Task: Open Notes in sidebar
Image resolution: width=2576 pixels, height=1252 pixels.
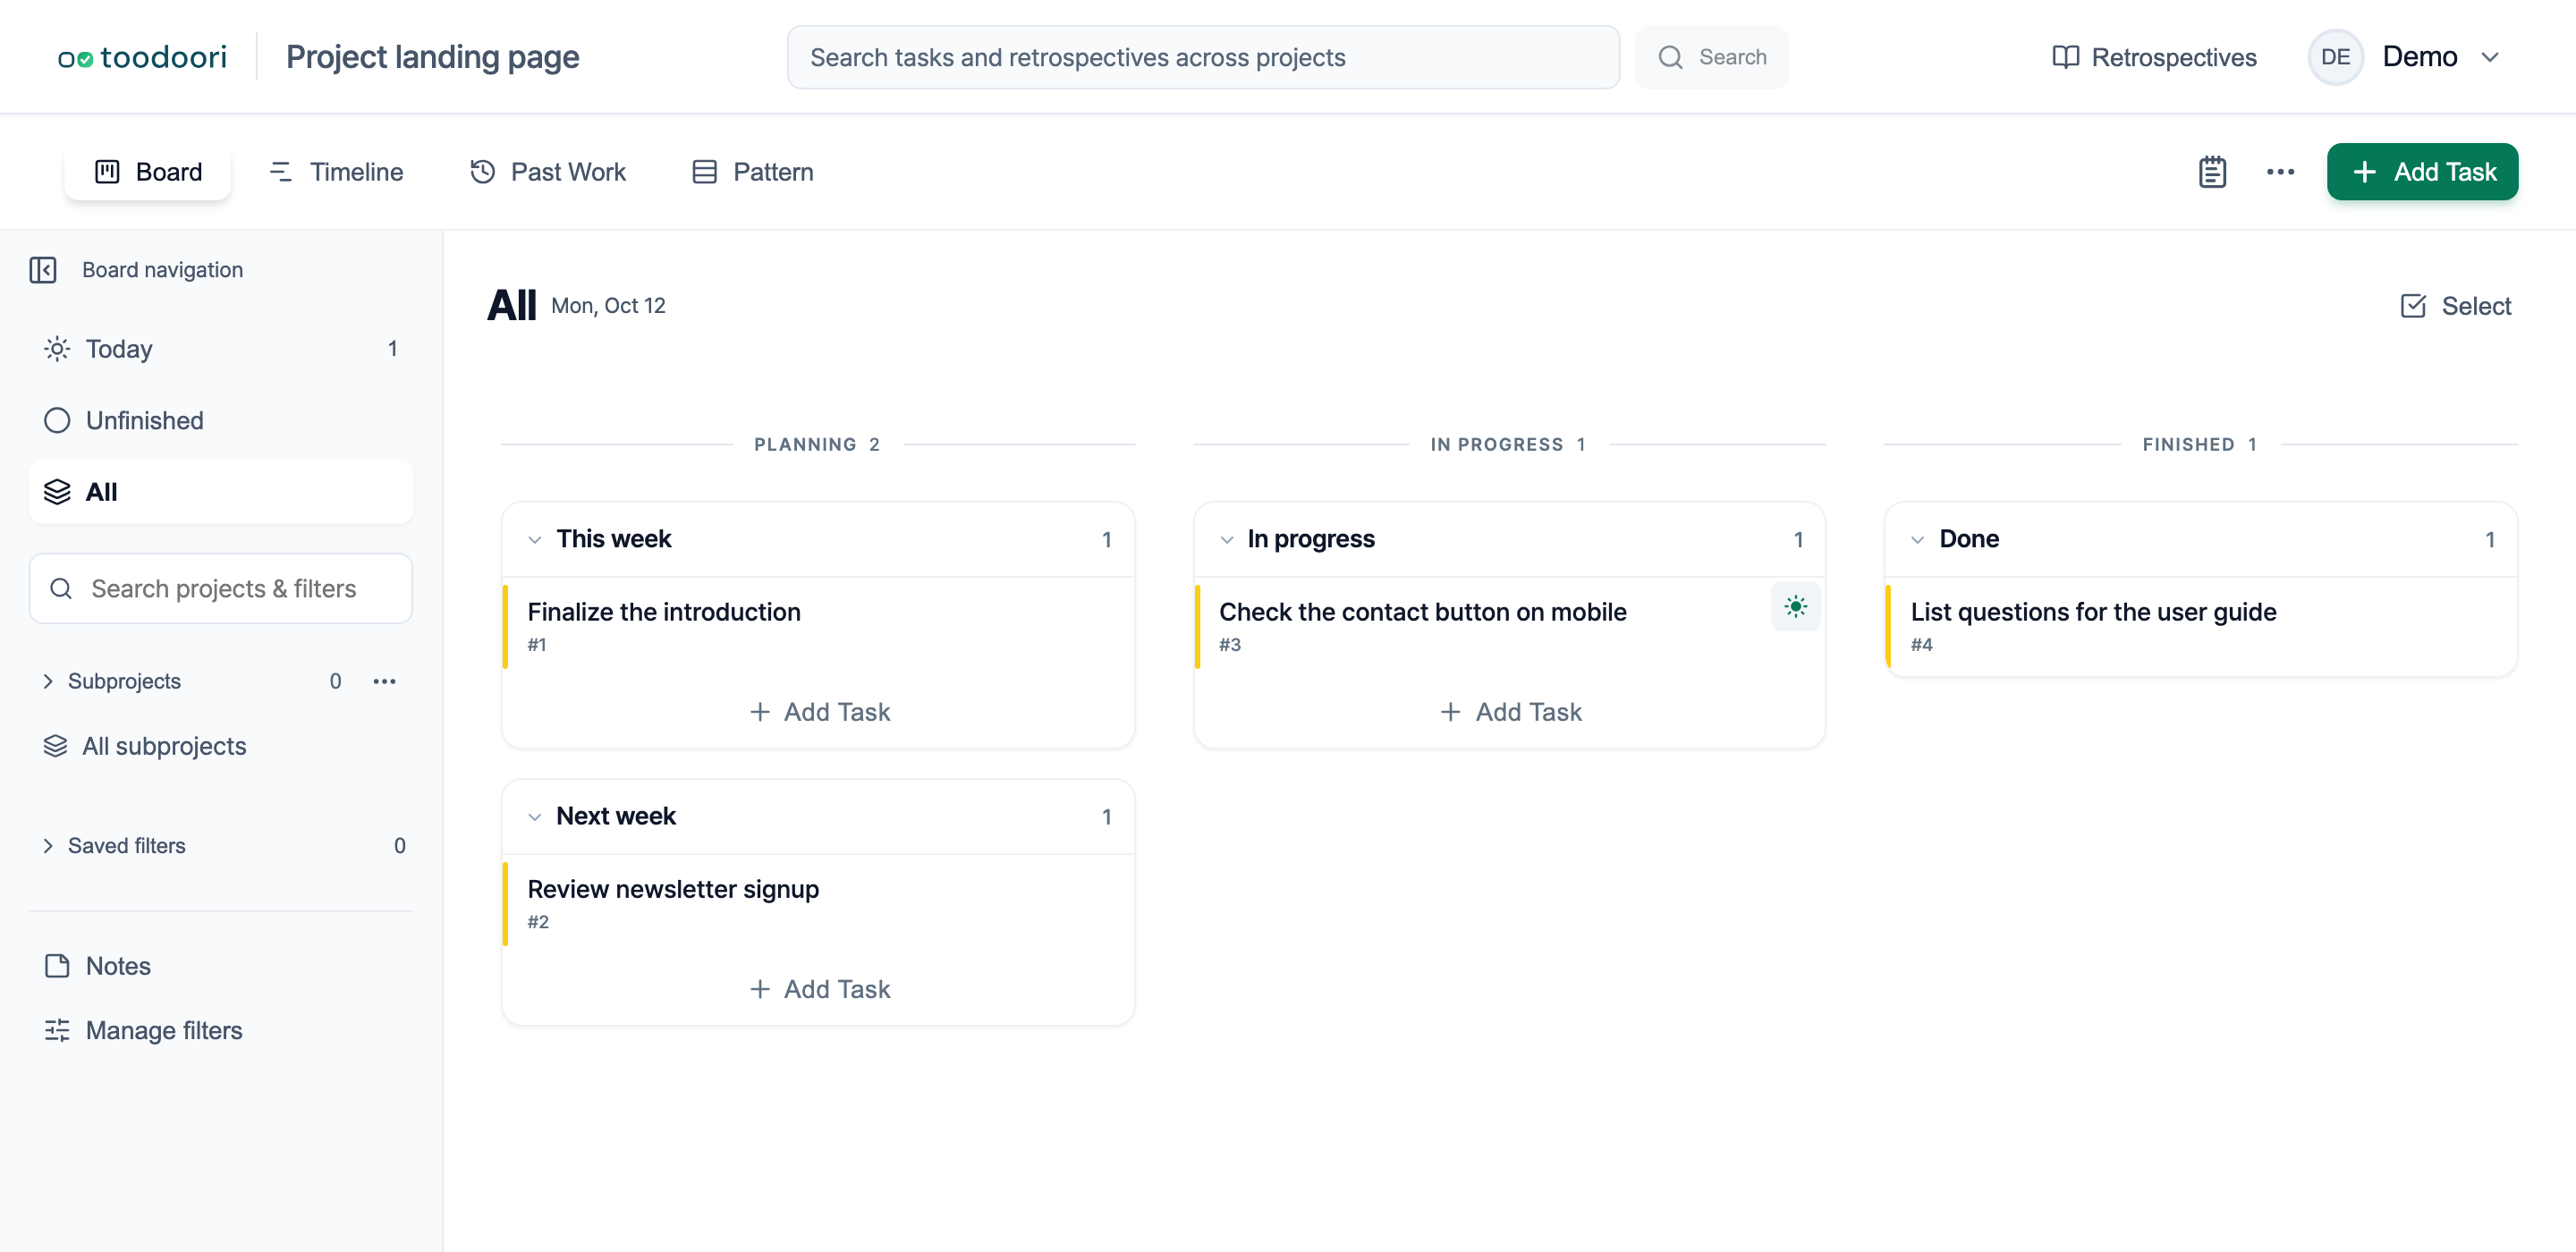Action: point(221,966)
